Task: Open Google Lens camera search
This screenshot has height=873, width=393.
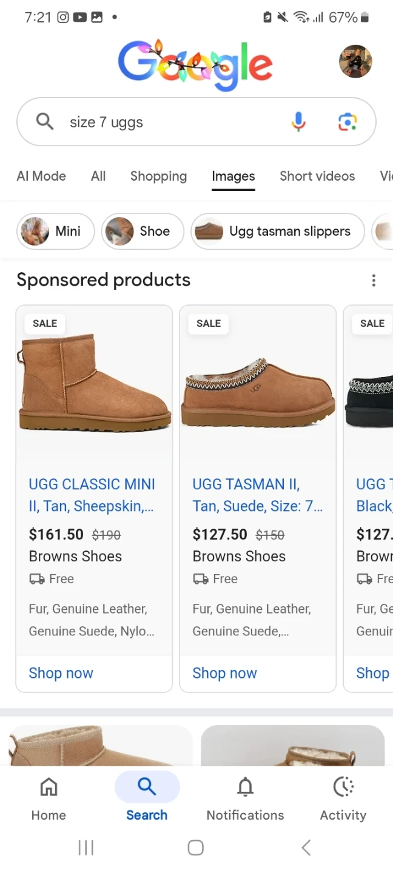Action: [347, 122]
